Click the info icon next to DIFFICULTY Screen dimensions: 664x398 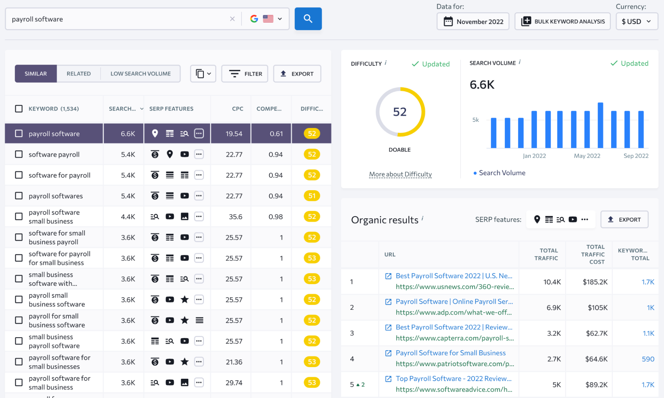(x=386, y=62)
